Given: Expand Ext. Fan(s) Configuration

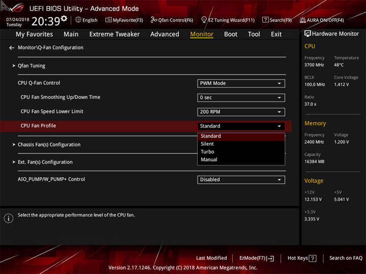Looking at the screenshot, I should click(x=45, y=162).
